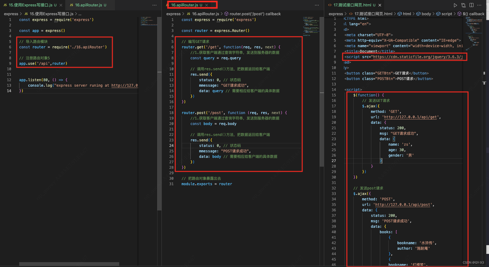This screenshot has height=267, width=489.
Task: Open html breadcrumb symbol
Action: 404,14
